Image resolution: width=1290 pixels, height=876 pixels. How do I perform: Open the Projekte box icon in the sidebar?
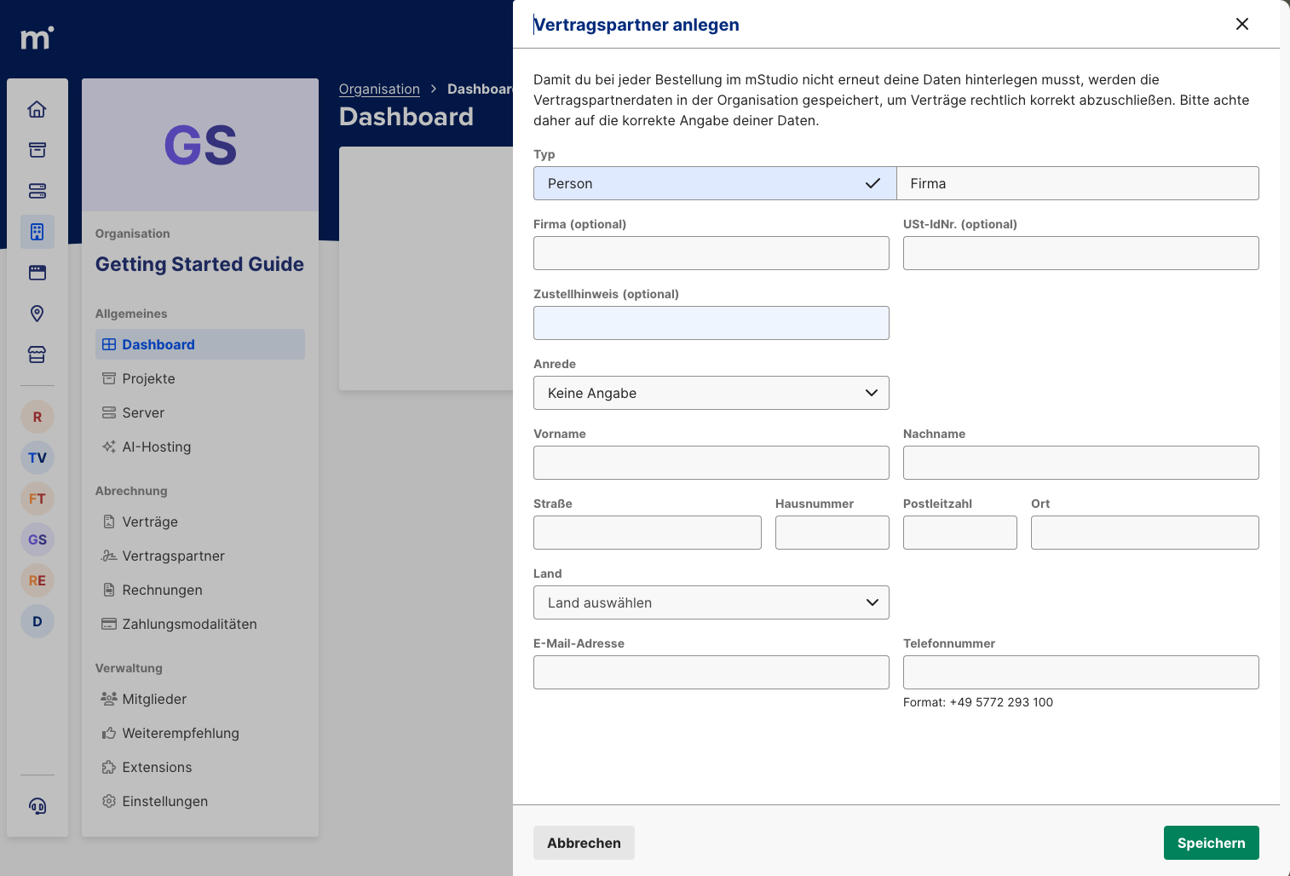pyautogui.click(x=37, y=150)
